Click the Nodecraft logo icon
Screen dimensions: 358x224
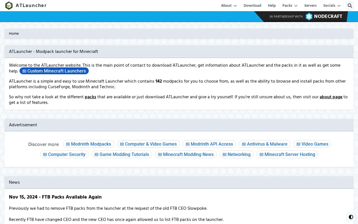(309, 17)
